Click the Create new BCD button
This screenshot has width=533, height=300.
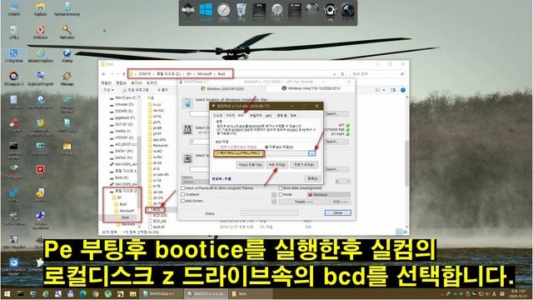[x=250, y=165]
